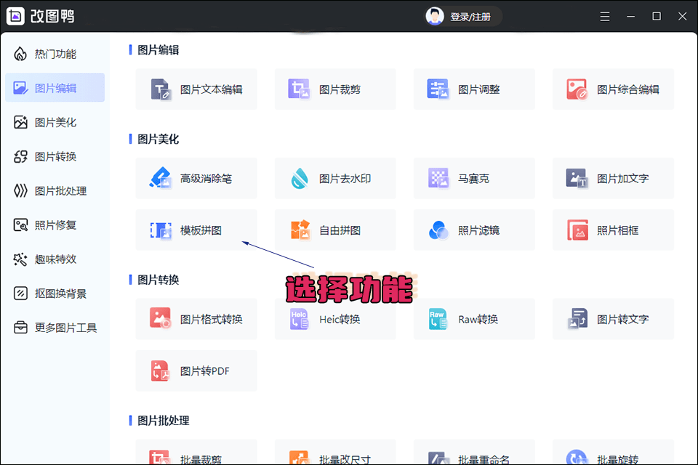Click the 图片批处理 section heading
Image resolution: width=698 pixels, height=465 pixels.
pyautogui.click(x=164, y=421)
